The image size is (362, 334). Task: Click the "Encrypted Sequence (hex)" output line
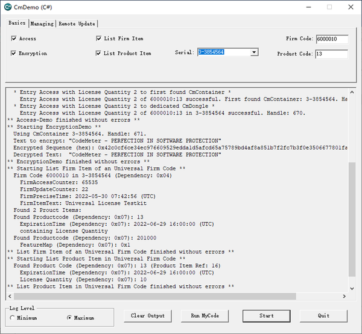(x=180, y=147)
